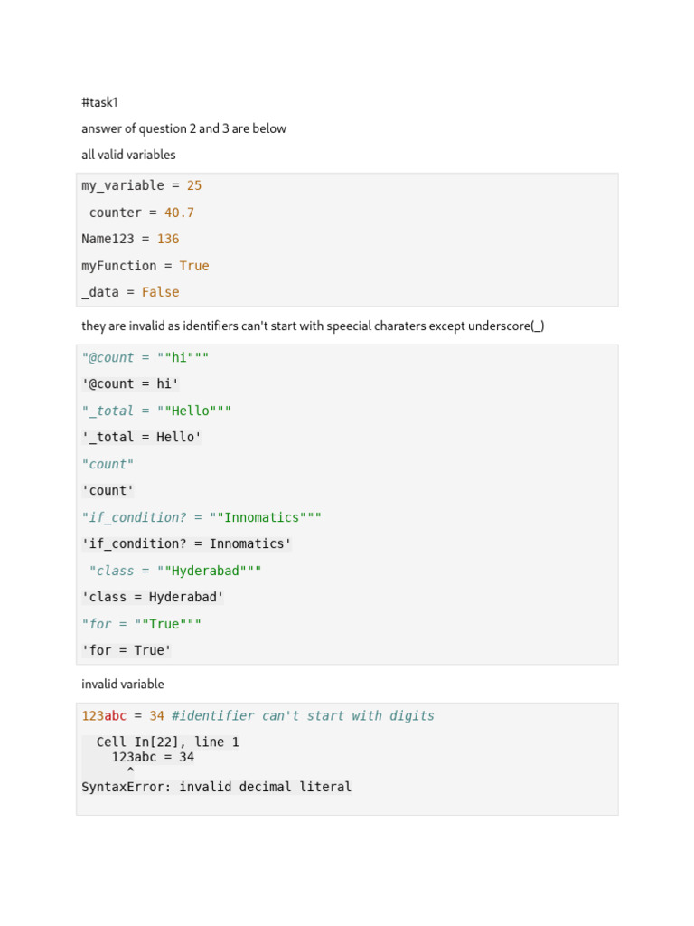The image size is (694, 926).
Task: Click the my_variable = 25 code line
Action: click(x=142, y=185)
